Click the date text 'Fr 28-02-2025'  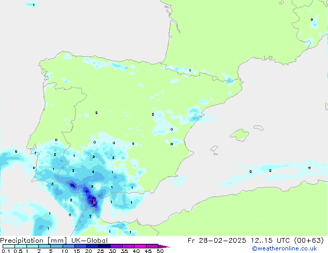click(217, 241)
